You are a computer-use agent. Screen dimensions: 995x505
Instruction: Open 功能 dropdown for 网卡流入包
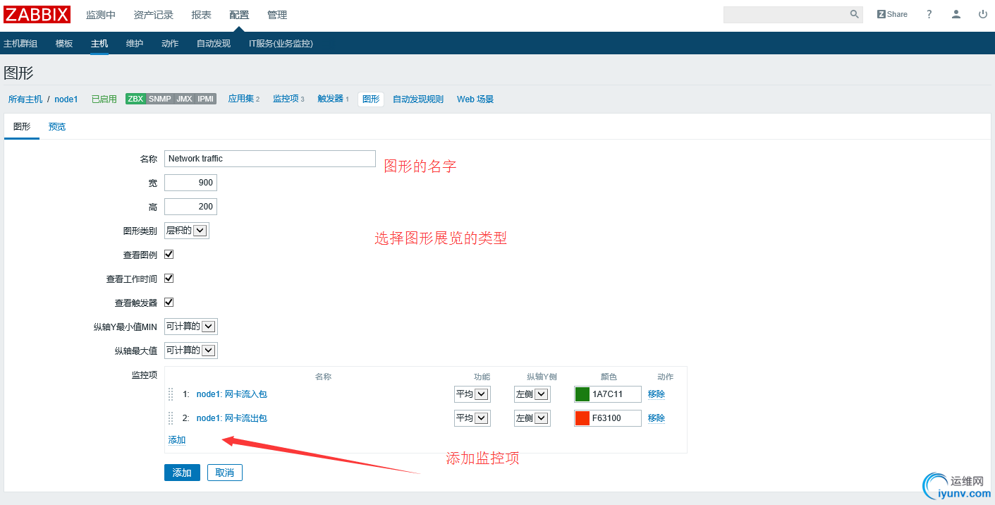point(472,394)
